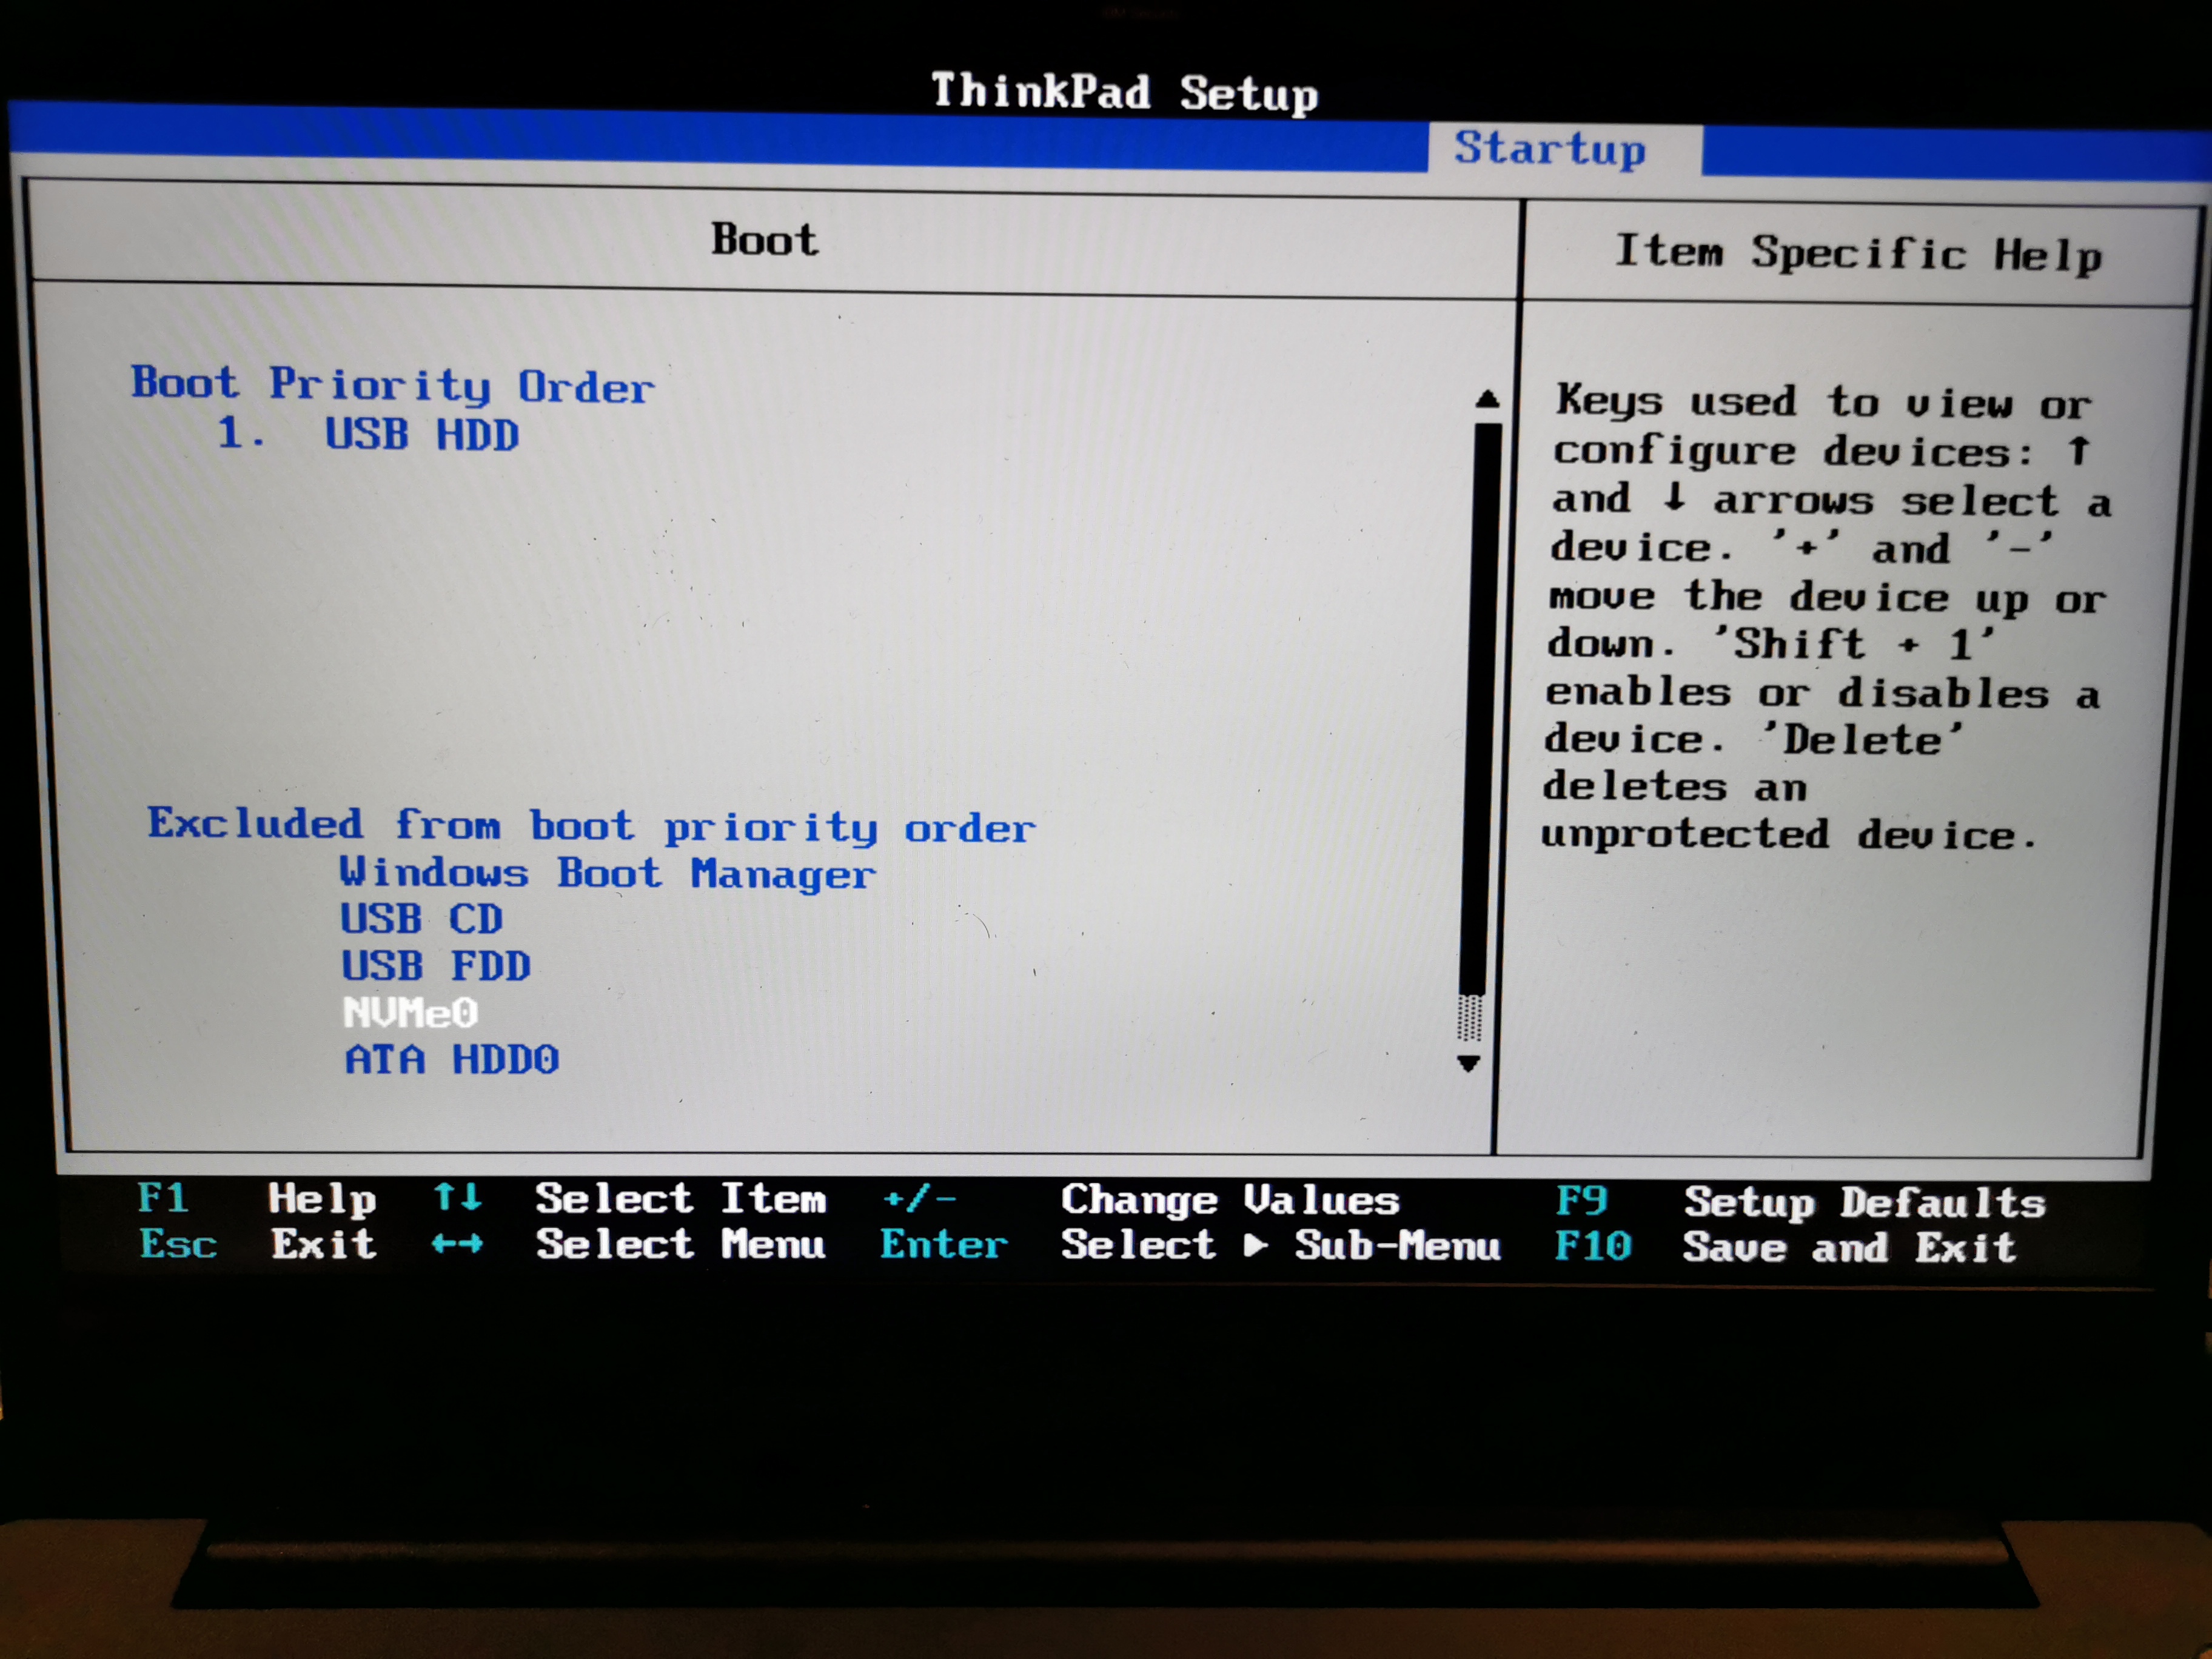Click the Esc Exit key label
The width and height of the screenshot is (2212, 1659).
point(178,1244)
